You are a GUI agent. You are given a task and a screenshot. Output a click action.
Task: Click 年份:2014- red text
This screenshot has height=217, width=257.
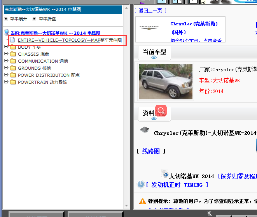click(212, 91)
